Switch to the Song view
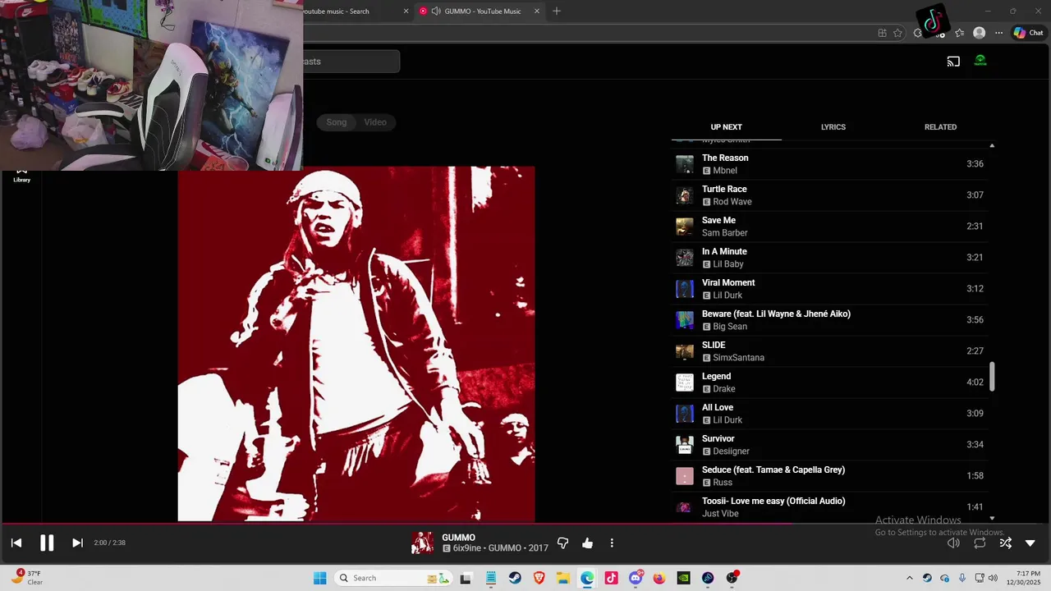The image size is (1051, 591). (x=337, y=122)
